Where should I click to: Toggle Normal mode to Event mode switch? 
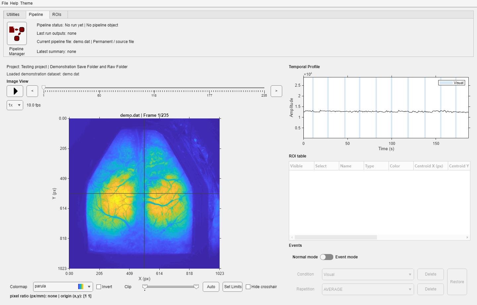click(327, 257)
